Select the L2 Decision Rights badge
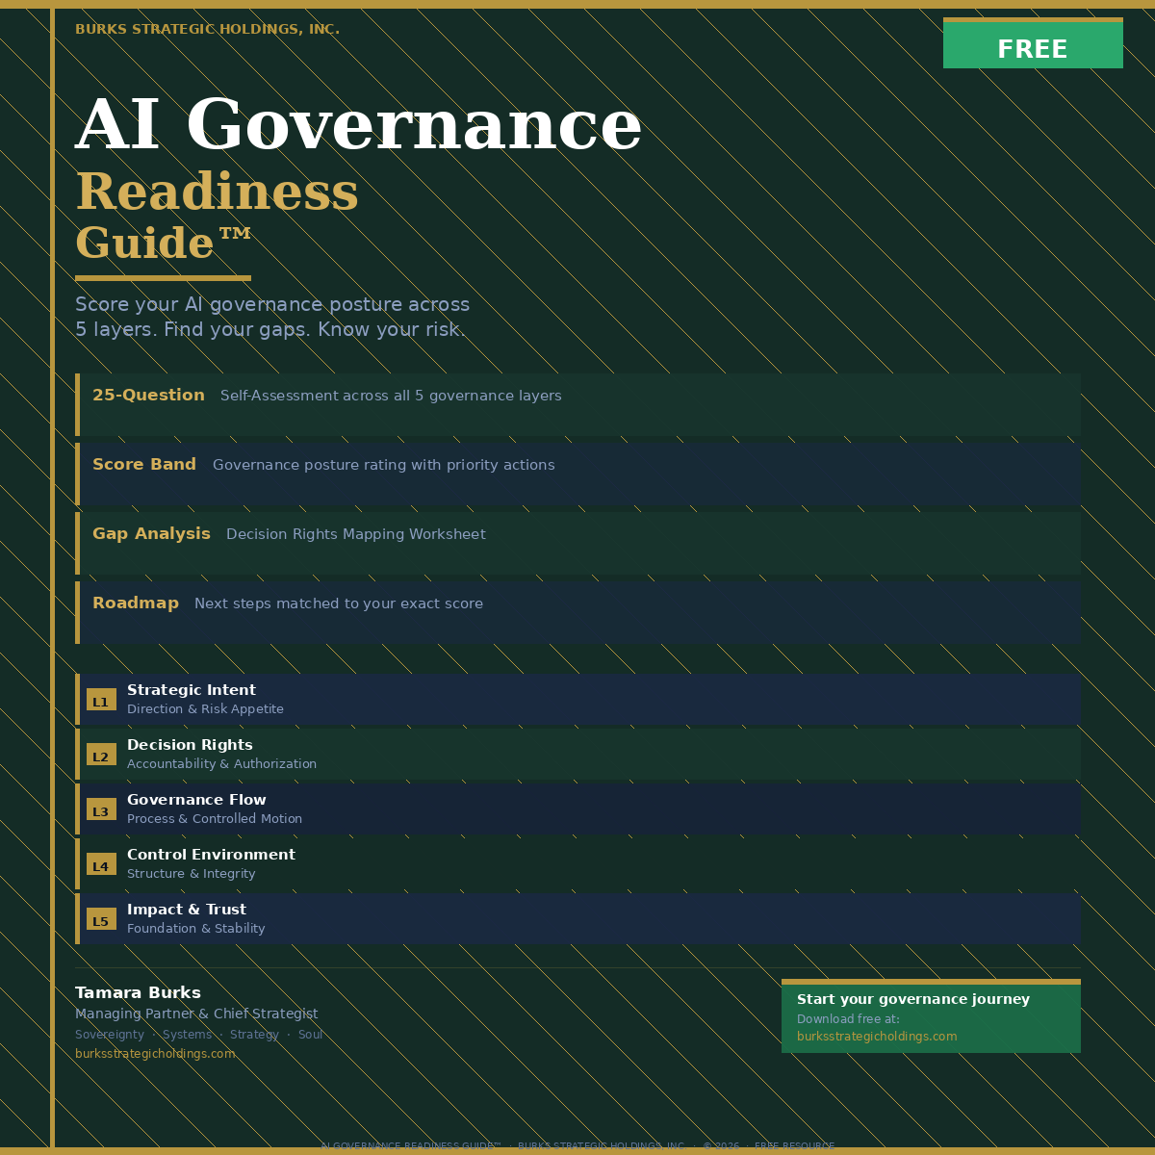This screenshot has height=1155, width=1155. coord(101,756)
